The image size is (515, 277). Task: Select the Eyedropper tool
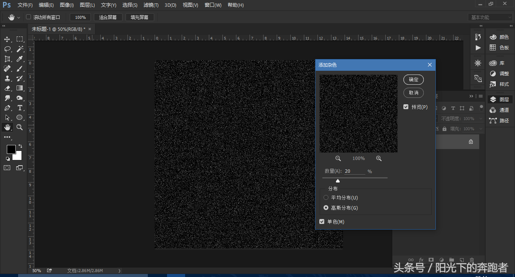point(20,59)
